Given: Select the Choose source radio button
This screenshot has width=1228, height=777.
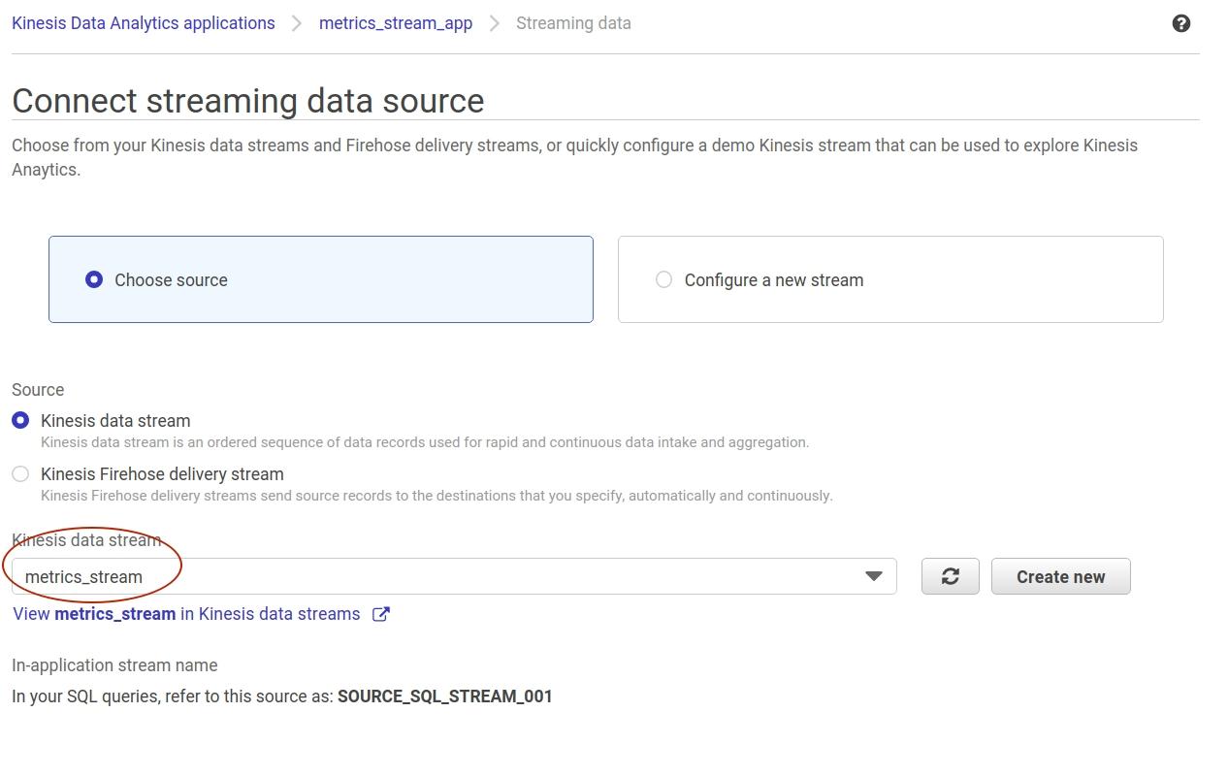Looking at the screenshot, I should [94, 279].
